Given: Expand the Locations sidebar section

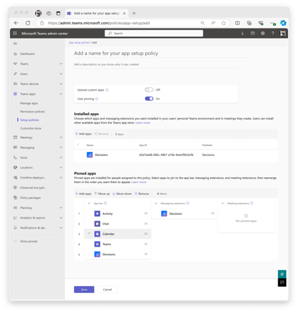Looking at the screenshot, I should pyautogui.click(x=61, y=167).
